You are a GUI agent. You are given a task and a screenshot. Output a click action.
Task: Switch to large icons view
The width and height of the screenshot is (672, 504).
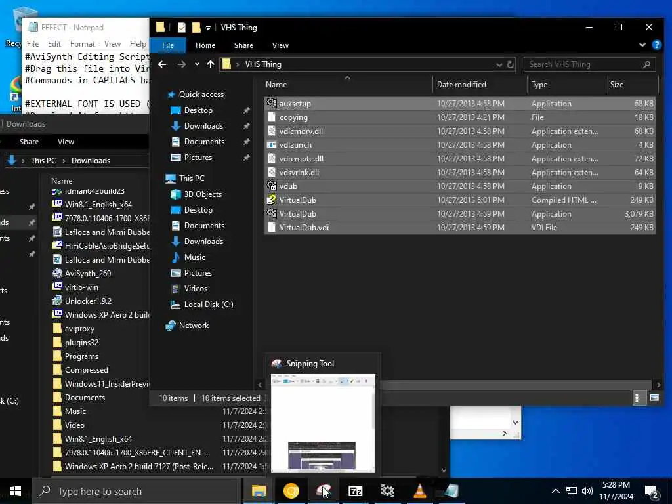click(654, 398)
